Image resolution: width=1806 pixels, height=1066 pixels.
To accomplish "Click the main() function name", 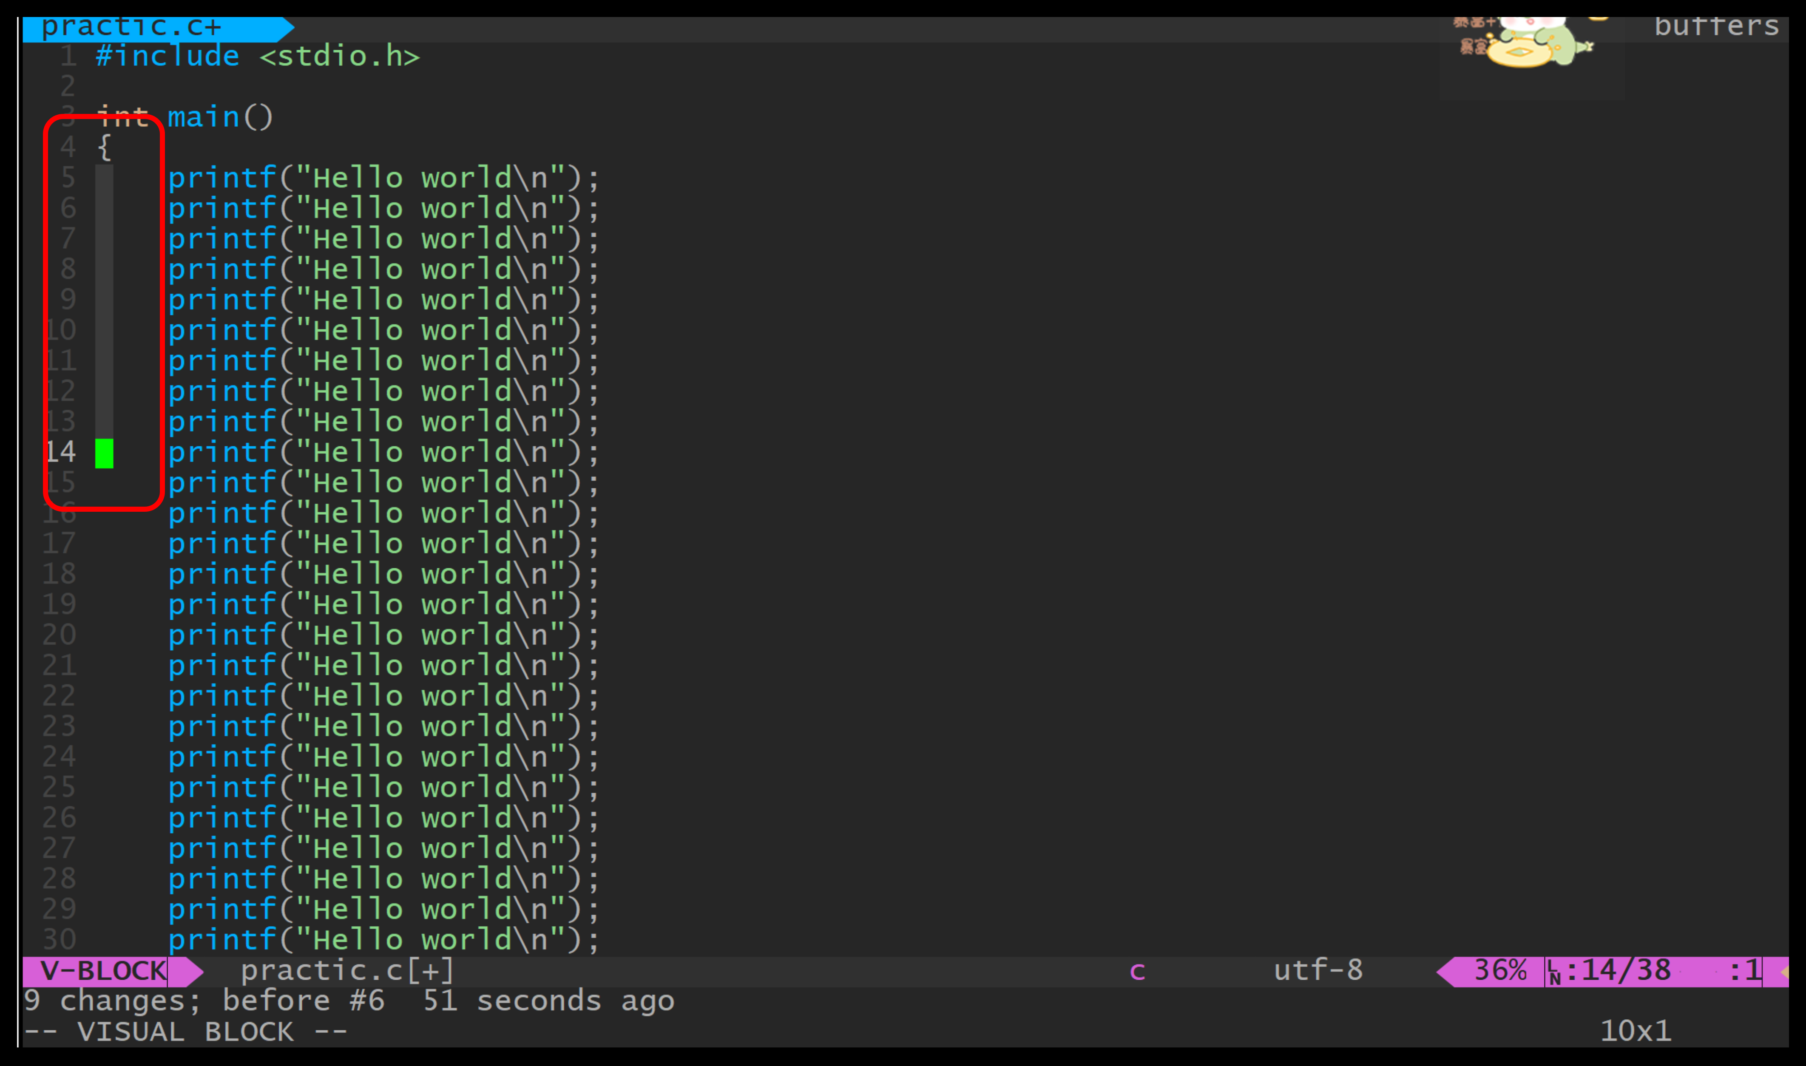I will click(x=220, y=117).
